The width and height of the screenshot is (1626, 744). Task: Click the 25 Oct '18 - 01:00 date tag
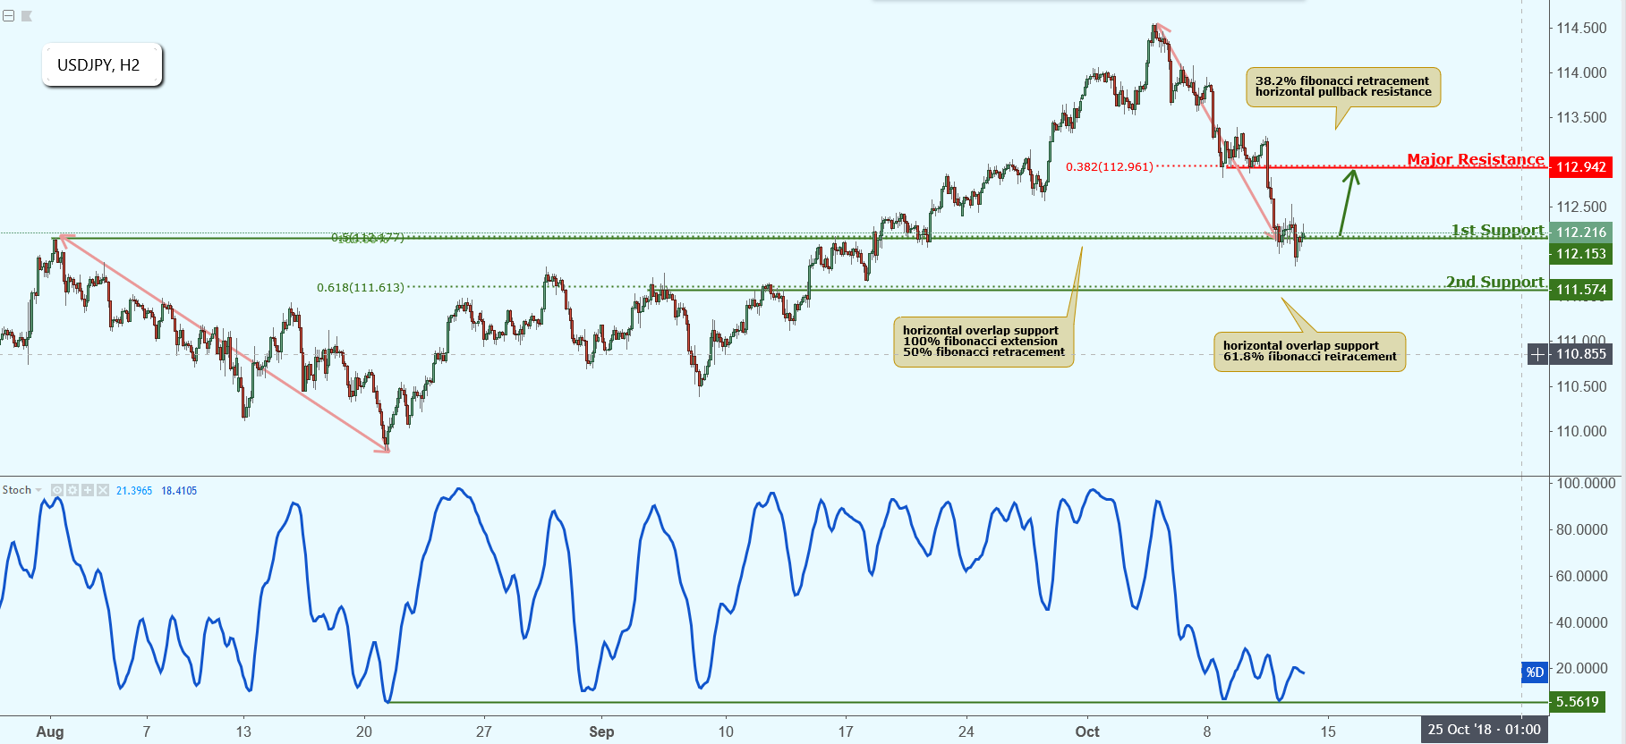(x=1484, y=730)
